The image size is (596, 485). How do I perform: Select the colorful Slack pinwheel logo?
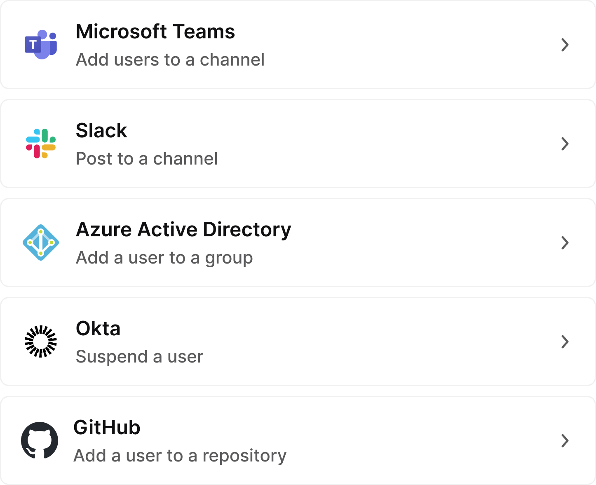[x=40, y=143]
